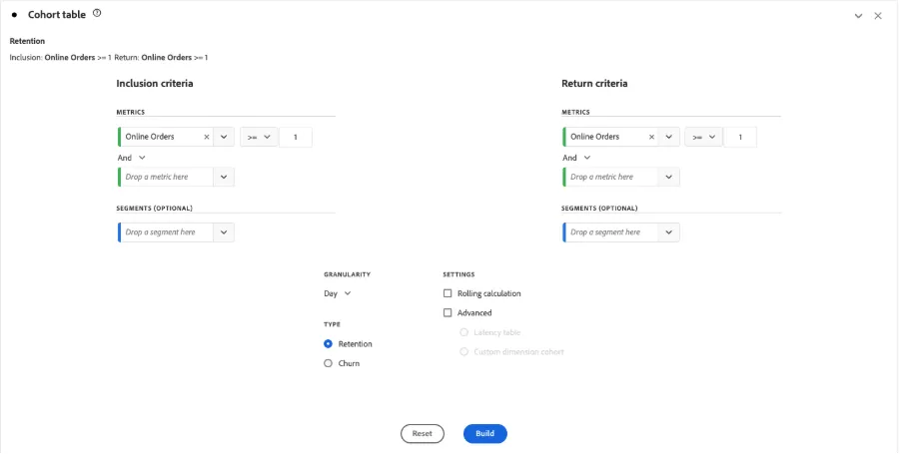Enable the Advanced settings checkbox
This screenshot has width=900, height=455.
[448, 313]
